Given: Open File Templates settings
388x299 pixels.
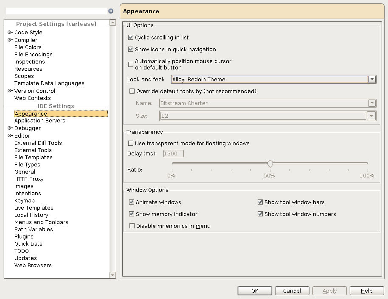Looking at the screenshot, I should (x=34, y=157).
